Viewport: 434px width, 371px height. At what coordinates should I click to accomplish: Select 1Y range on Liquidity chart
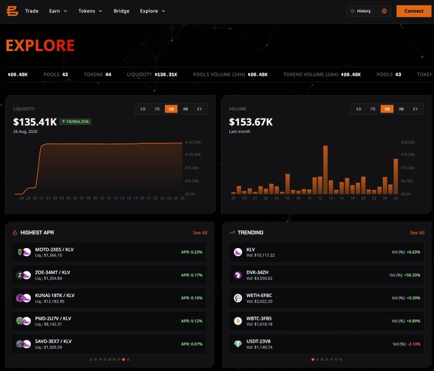coord(199,109)
